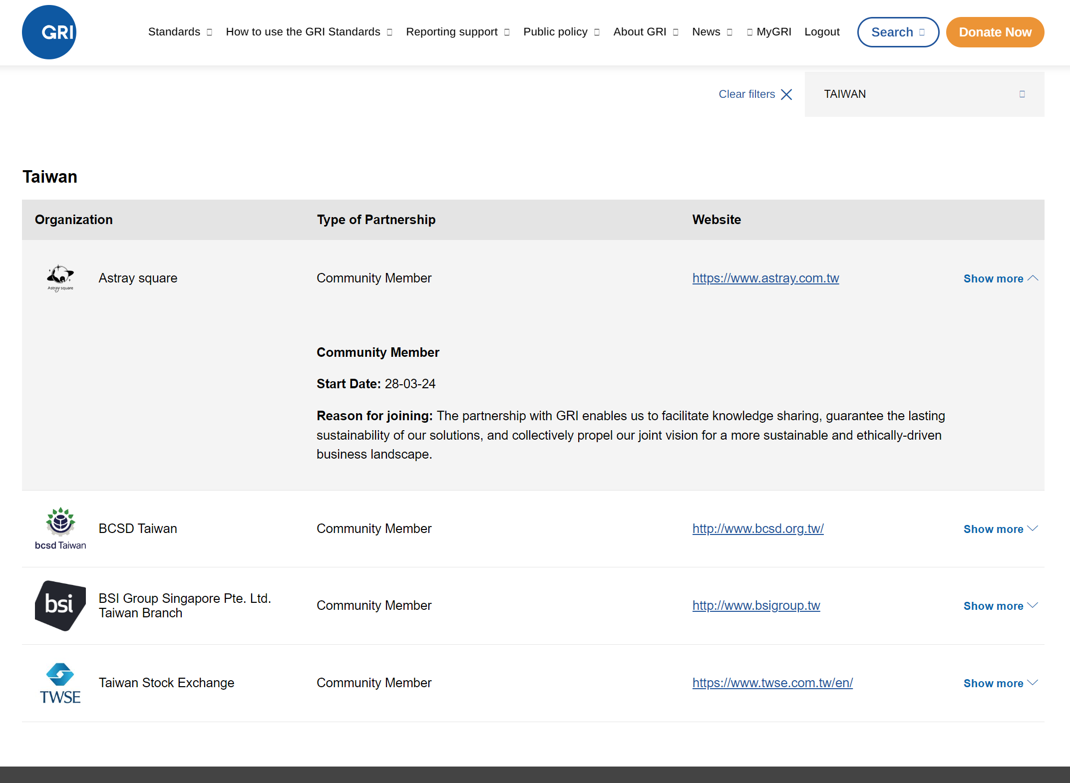Click the Taiwan section heading
This screenshot has width=1070, height=783.
point(50,177)
